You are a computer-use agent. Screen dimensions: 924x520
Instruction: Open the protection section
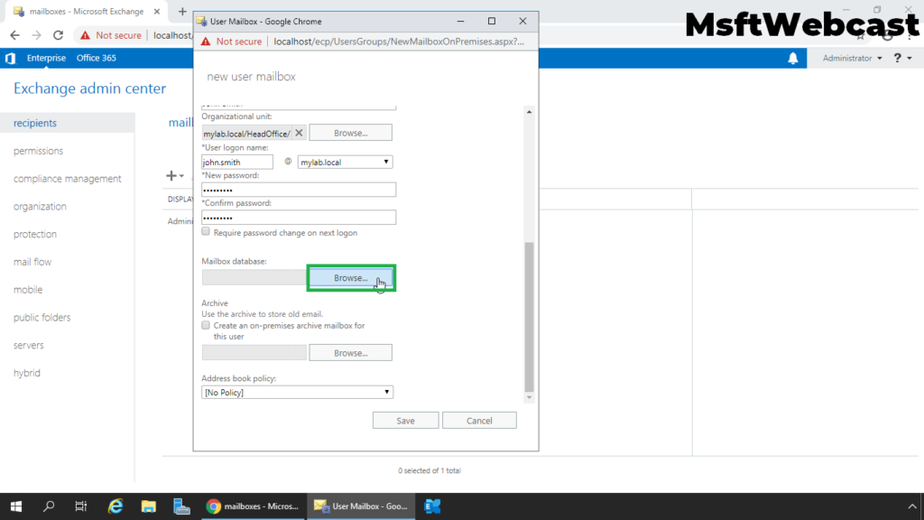coord(35,234)
